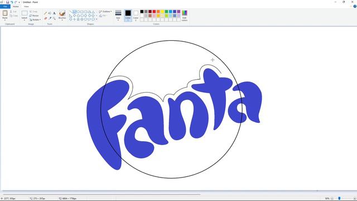357x201 pixels.
Task: Pick the purple color swatch
Action: click(x=178, y=11)
